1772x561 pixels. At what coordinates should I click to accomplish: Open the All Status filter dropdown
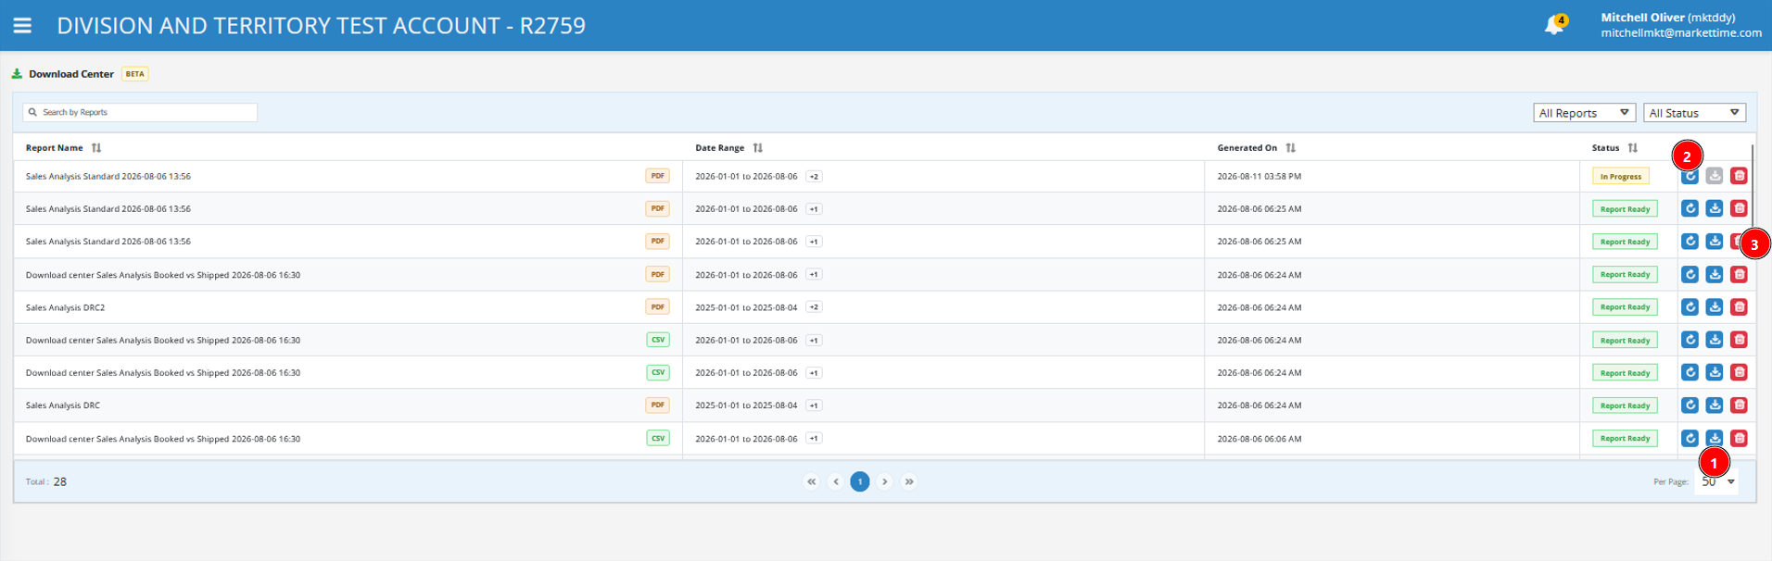coord(1695,113)
